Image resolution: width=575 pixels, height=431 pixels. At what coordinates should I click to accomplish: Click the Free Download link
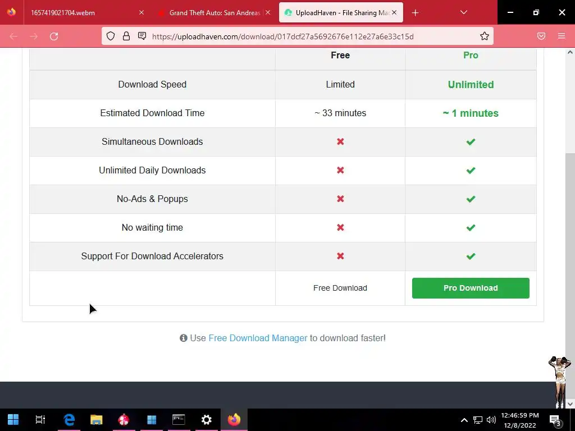[340, 288]
